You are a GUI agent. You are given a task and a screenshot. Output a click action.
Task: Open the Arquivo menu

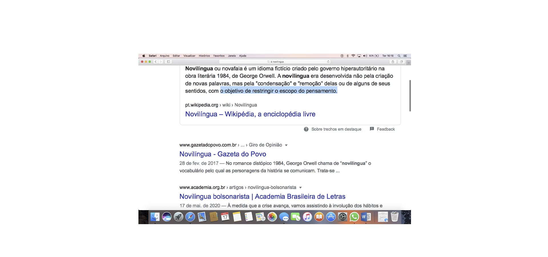[165, 56]
